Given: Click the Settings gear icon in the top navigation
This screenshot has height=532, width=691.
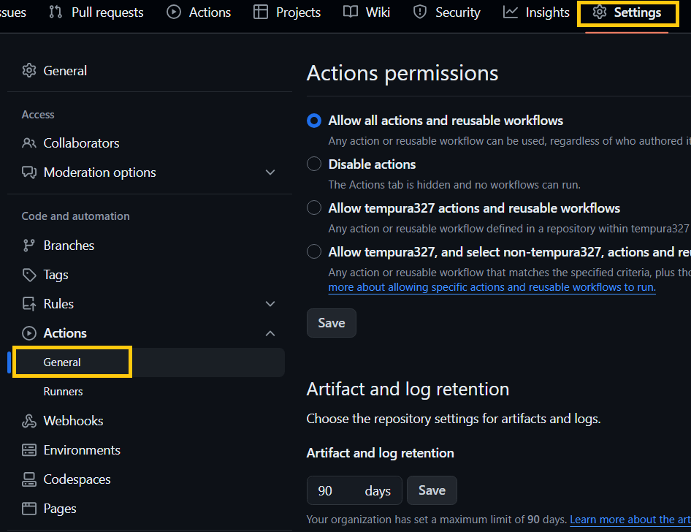Looking at the screenshot, I should point(600,12).
